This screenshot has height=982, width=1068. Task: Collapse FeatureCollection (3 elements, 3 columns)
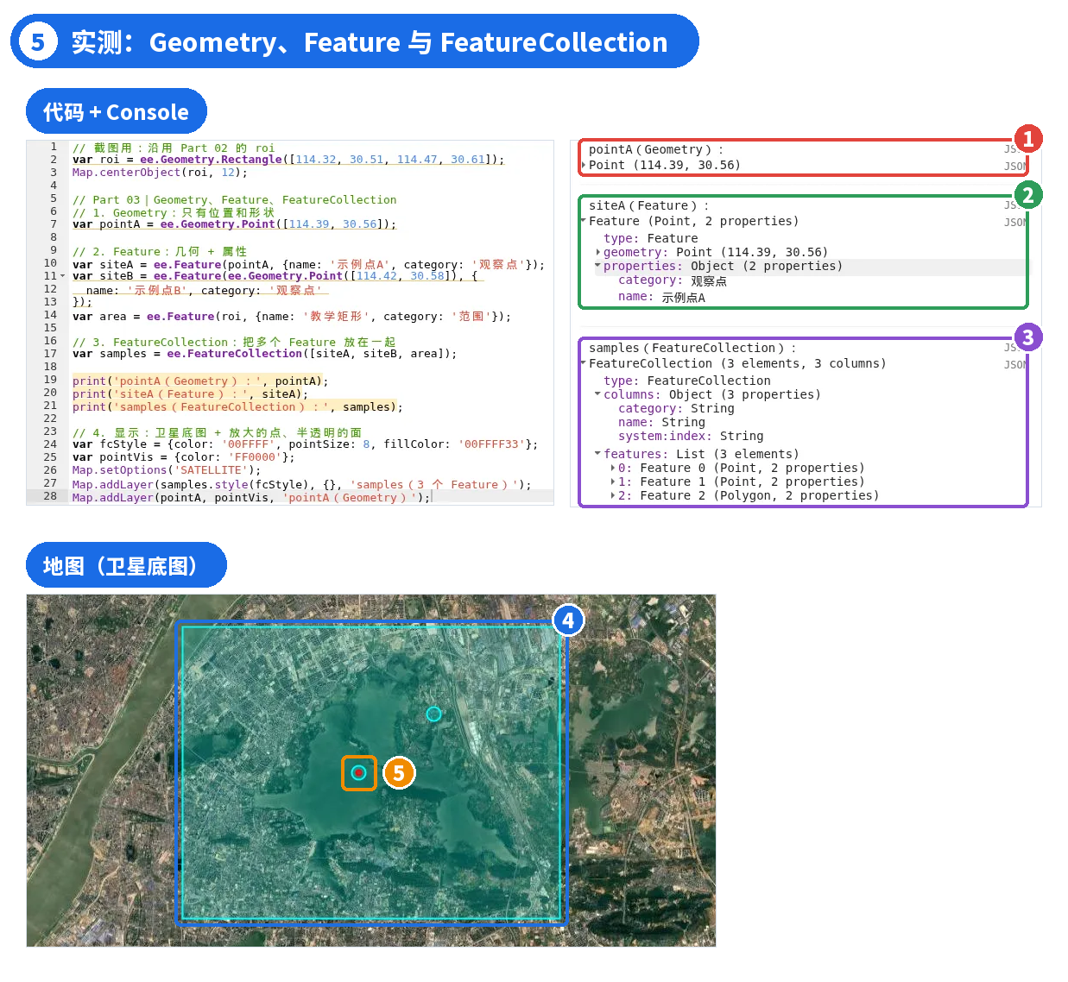coord(584,363)
